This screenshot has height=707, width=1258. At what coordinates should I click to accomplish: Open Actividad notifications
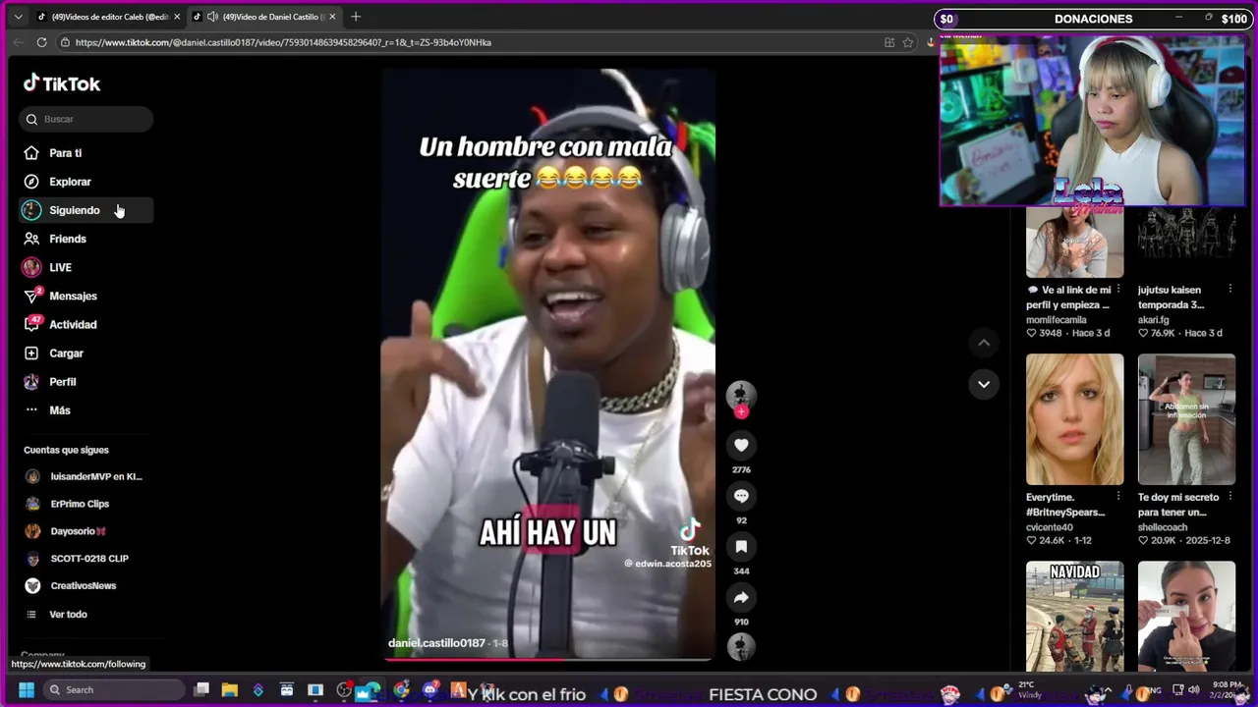click(x=86, y=324)
